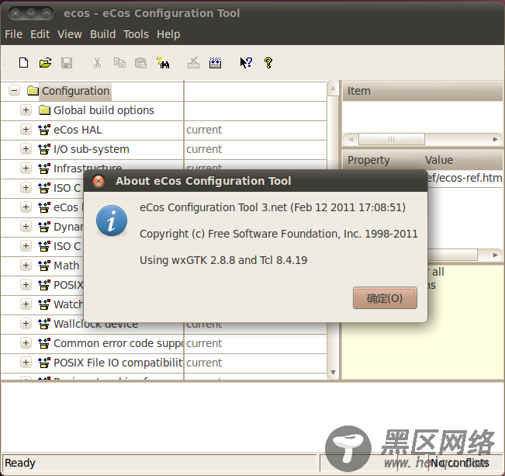505x476 pixels.
Task: Click 'current' value of POSIX File IO
Action: [x=204, y=363]
